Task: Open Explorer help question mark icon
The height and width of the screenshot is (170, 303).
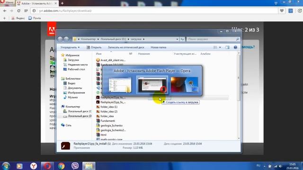Action: (235, 47)
